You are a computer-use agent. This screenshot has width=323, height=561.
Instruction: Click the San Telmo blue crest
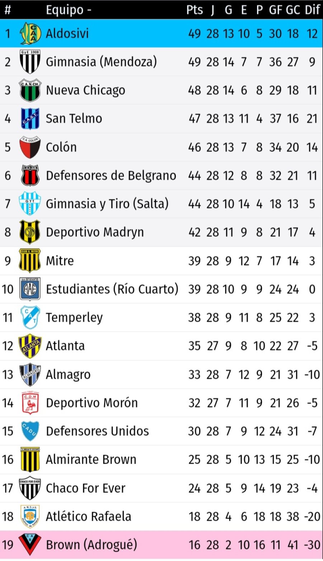point(30,119)
